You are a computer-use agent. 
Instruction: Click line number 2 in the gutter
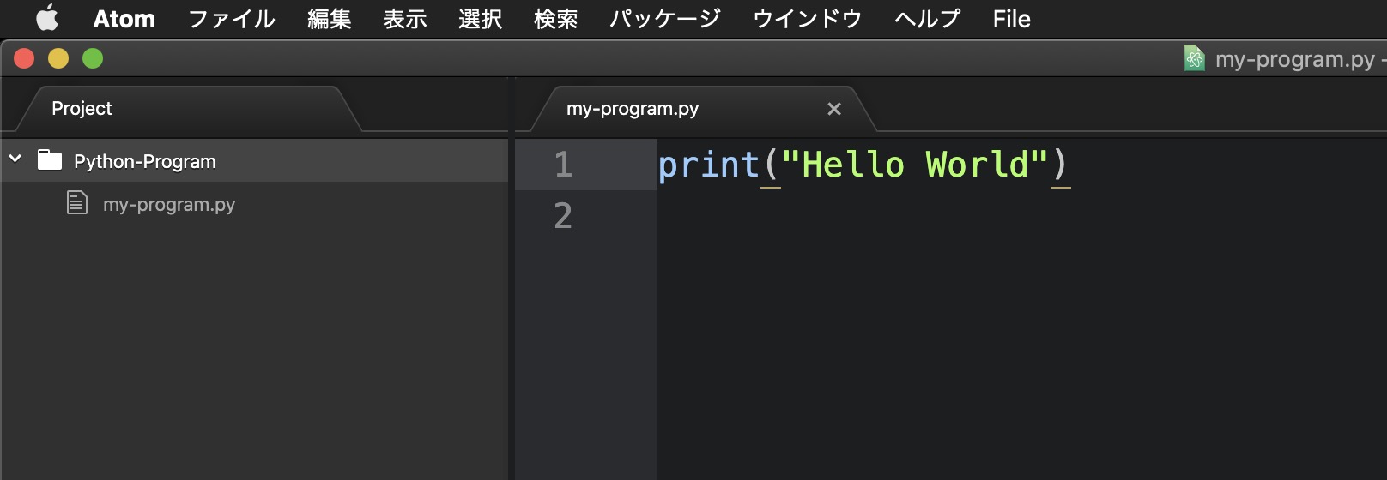(x=563, y=216)
